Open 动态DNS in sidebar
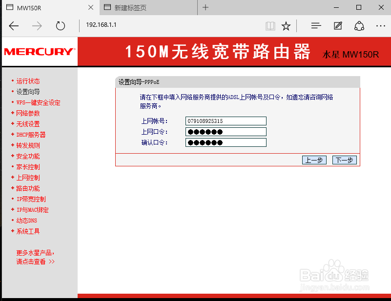 pos(26,221)
